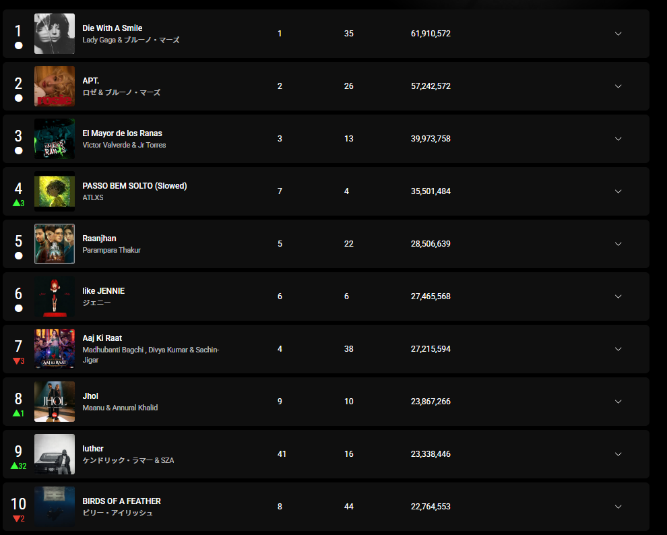Click the Die With A Smile album cover

(x=55, y=34)
